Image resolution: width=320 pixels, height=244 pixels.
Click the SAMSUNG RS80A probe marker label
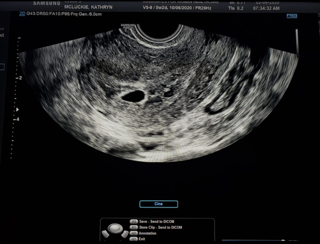coord(128,26)
